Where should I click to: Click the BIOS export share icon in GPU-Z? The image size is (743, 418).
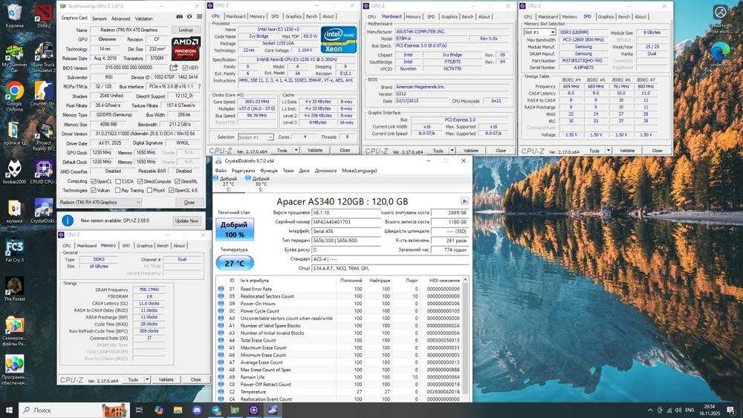pos(174,68)
